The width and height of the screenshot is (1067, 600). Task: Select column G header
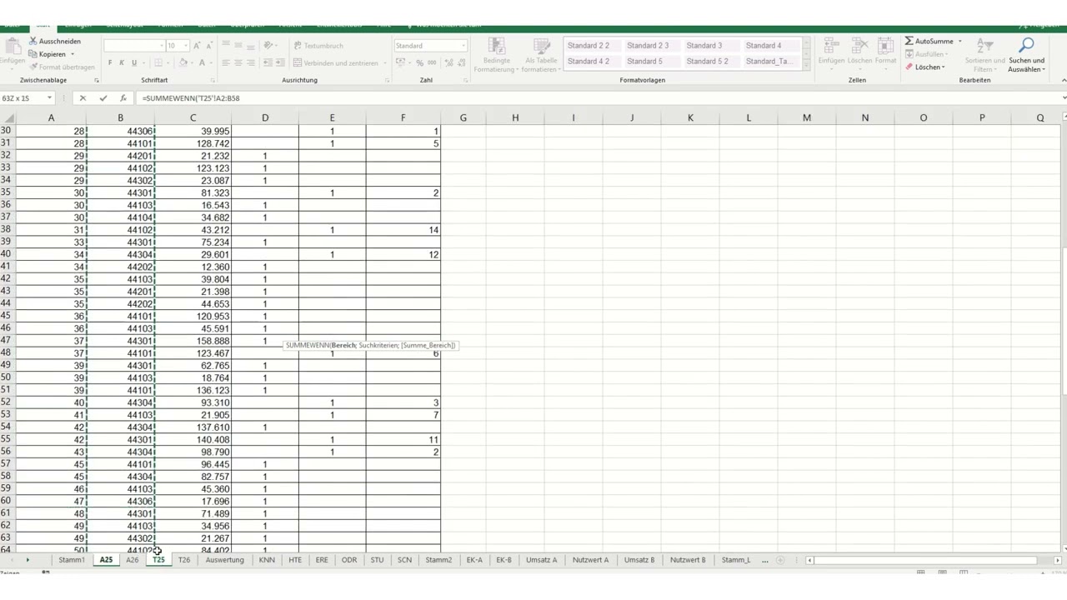pyautogui.click(x=463, y=117)
